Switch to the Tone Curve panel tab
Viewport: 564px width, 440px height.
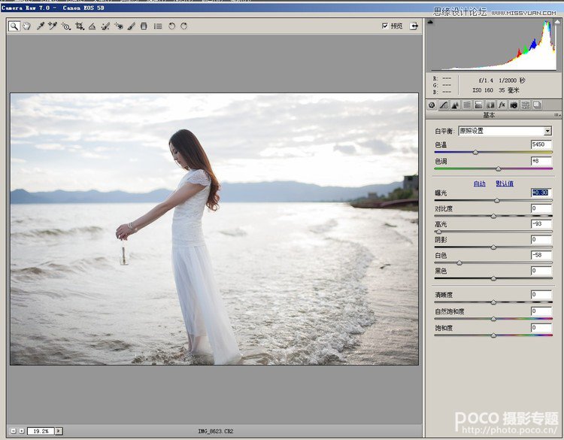(444, 105)
